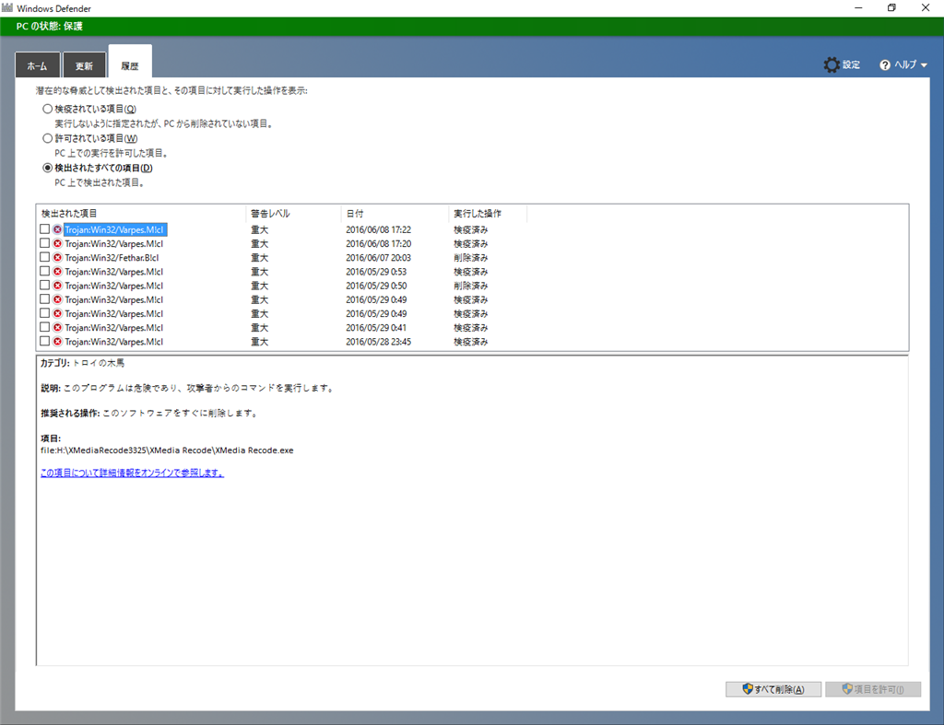Sort by 日付 column header

[x=395, y=214]
